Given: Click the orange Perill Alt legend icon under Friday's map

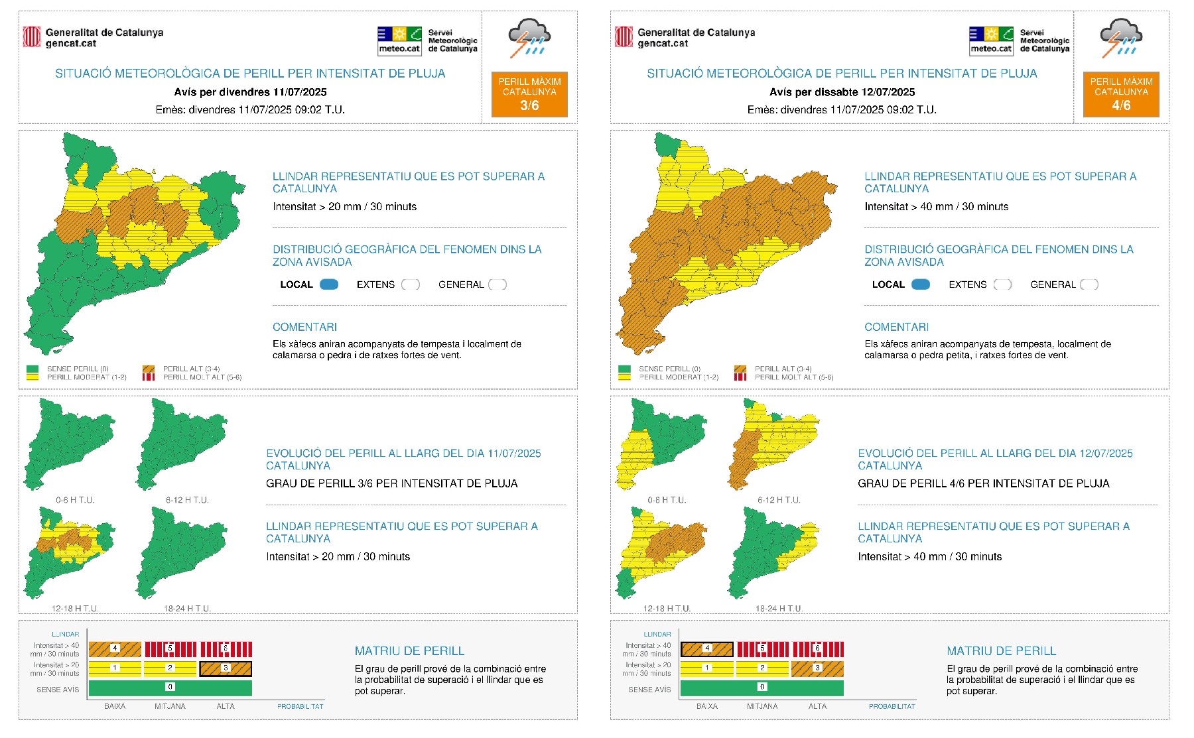Looking at the screenshot, I should 149,369.
